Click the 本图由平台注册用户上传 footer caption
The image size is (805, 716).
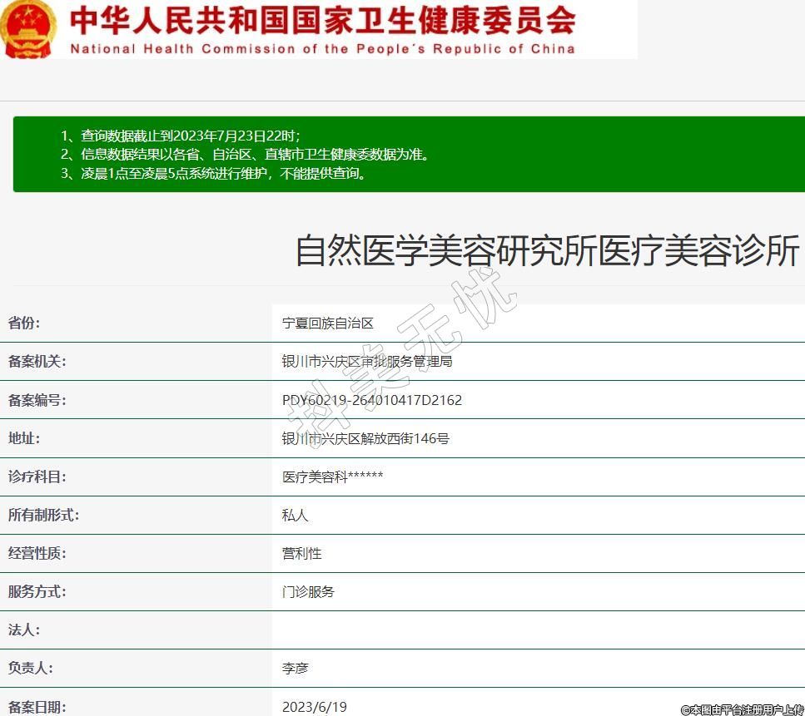coord(741,709)
